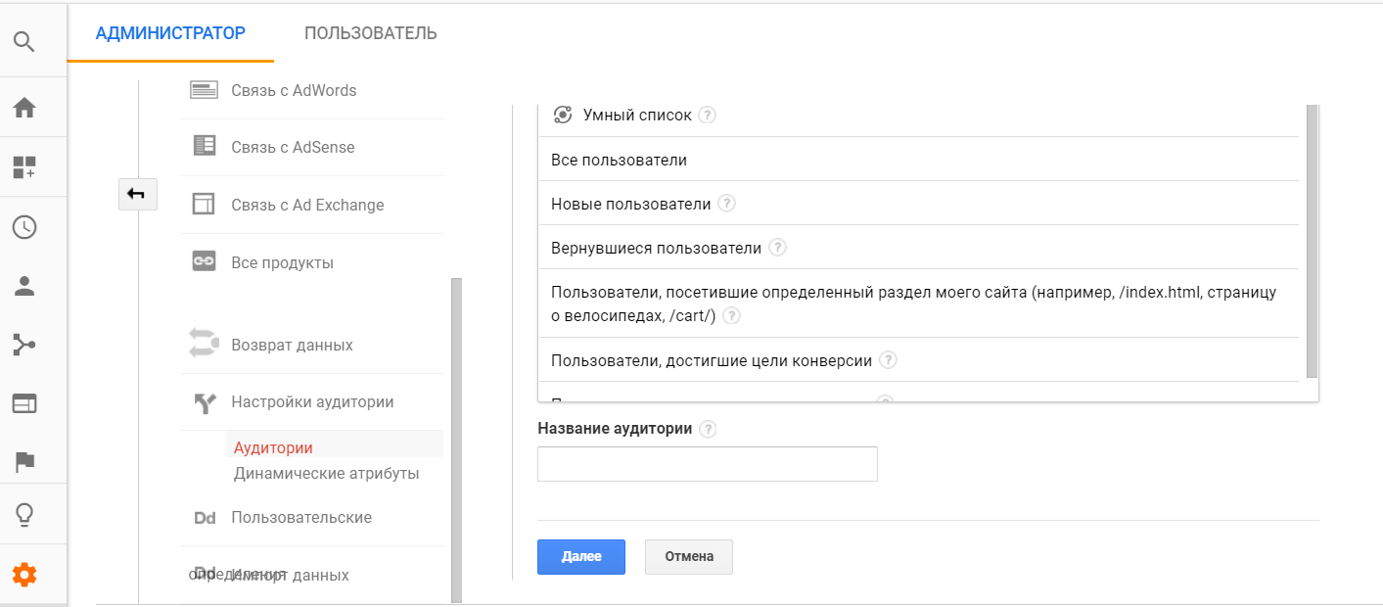Switch to the АДМИНИСТРАТОР tab
Viewport: 1383px width, 607px height.
point(170,33)
